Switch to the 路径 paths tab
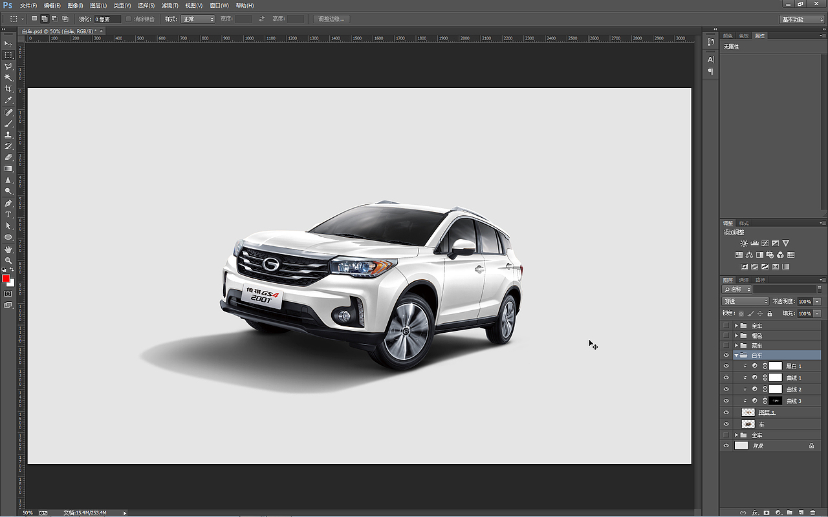Screen dimensions: 828x517 760,280
